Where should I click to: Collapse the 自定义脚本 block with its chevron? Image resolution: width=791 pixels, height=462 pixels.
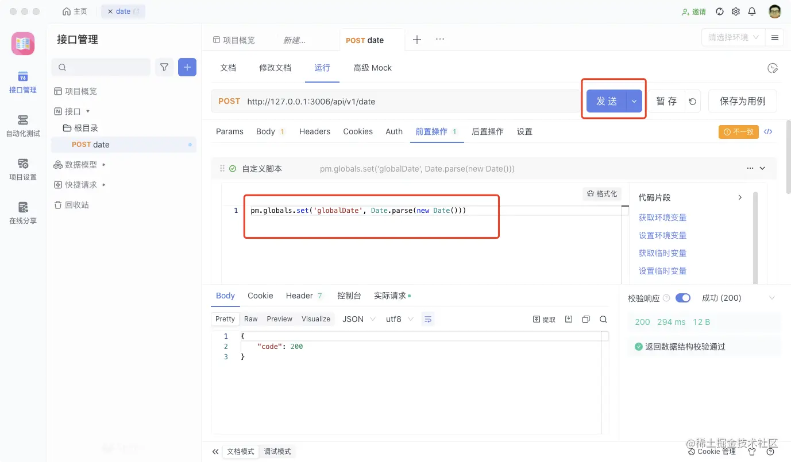(763, 168)
